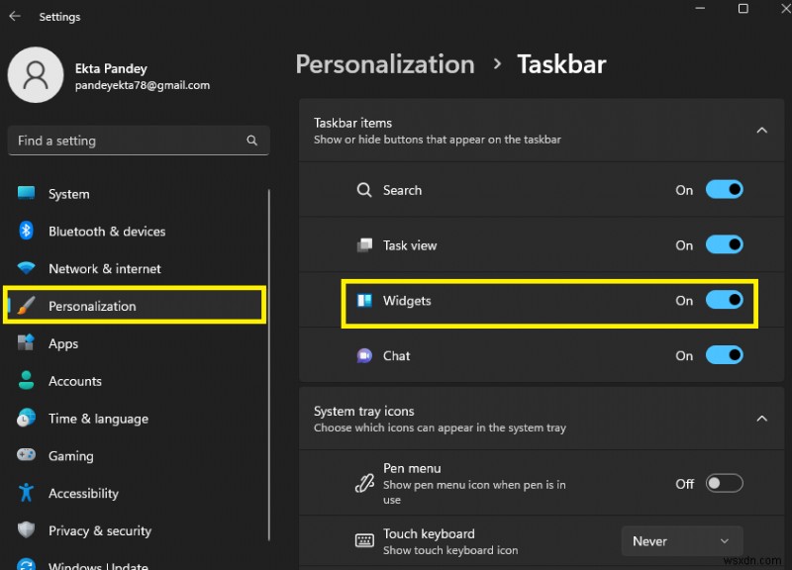This screenshot has width=792, height=570.
Task: Click the Ekta Pandey profile avatar
Action: [36, 74]
